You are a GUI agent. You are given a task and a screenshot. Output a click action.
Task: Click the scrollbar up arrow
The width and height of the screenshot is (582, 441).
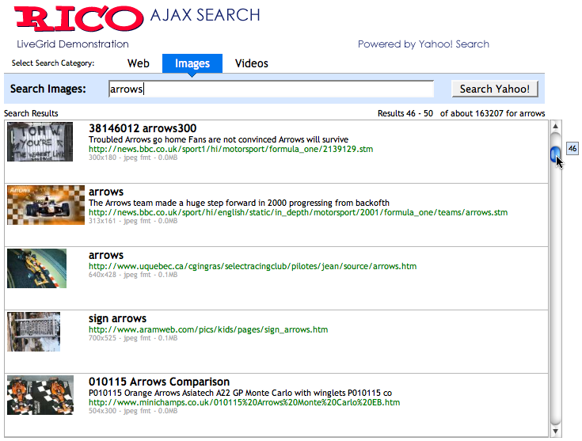pos(555,126)
